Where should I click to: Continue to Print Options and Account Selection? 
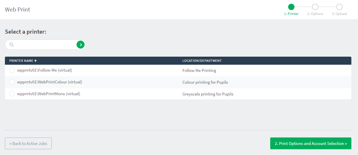pyautogui.click(x=311, y=143)
